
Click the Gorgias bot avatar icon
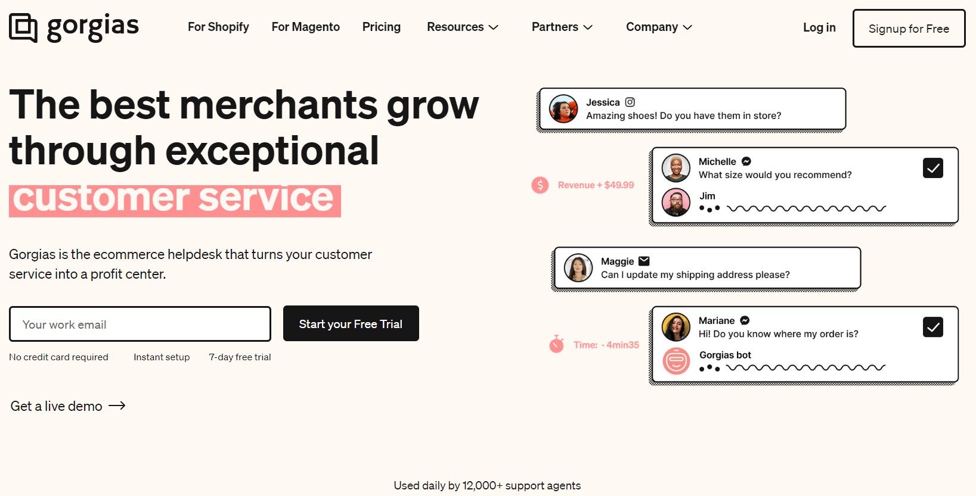coord(676,361)
